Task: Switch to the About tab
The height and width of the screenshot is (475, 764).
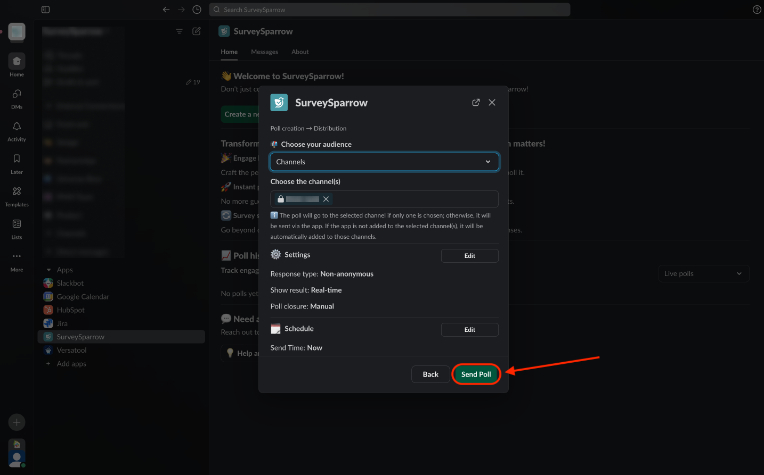Action: click(300, 52)
